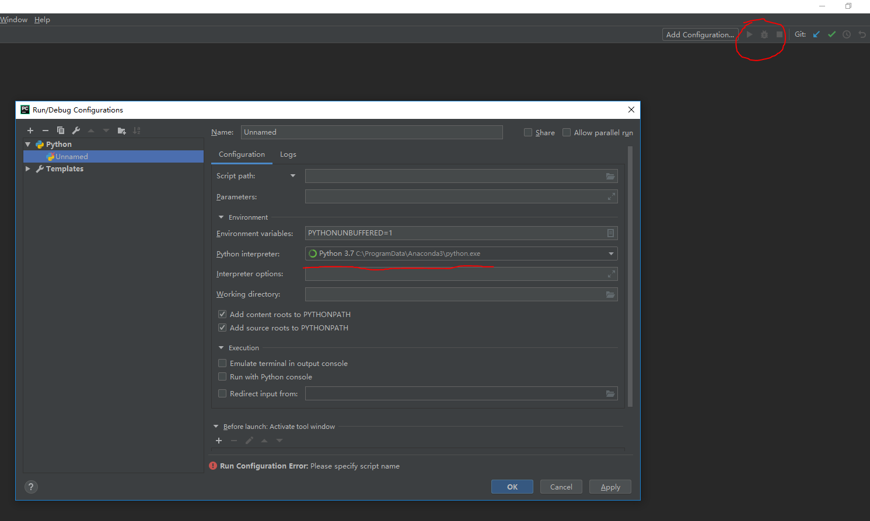This screenshot has height=521, width=870.
Task: Collapse the Environment section
Action: coord(221,217)
